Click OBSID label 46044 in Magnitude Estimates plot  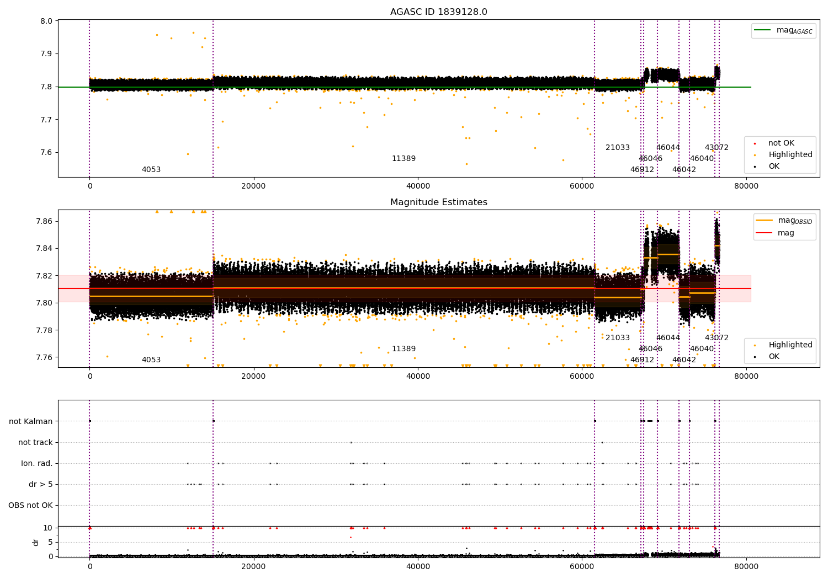[668, 338]
